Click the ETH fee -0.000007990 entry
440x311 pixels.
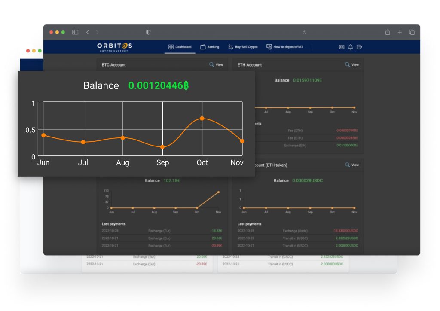[347, 131]
